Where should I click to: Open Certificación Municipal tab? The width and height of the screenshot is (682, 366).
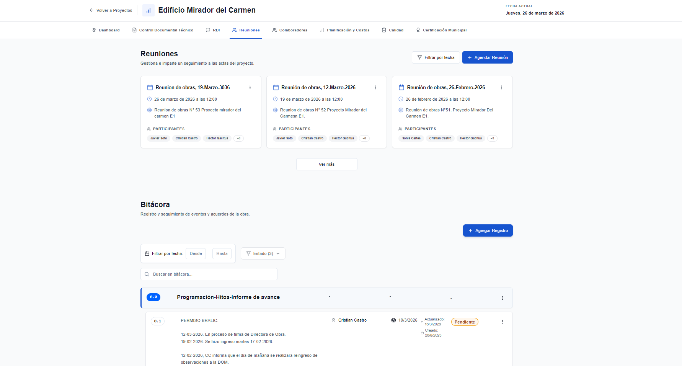441,30
